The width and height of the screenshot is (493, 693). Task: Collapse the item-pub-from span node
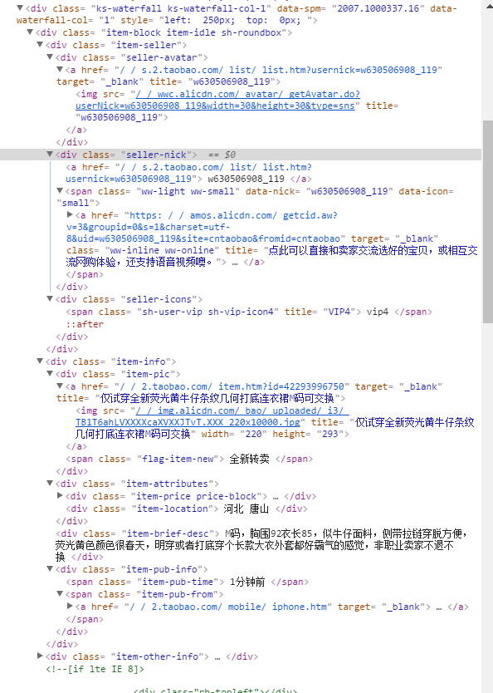60,594
